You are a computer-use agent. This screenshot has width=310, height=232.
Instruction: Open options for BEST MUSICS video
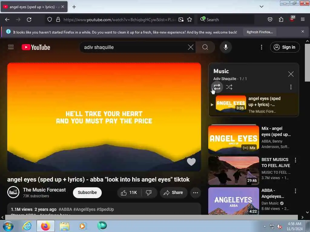click(x=295, y=160)
